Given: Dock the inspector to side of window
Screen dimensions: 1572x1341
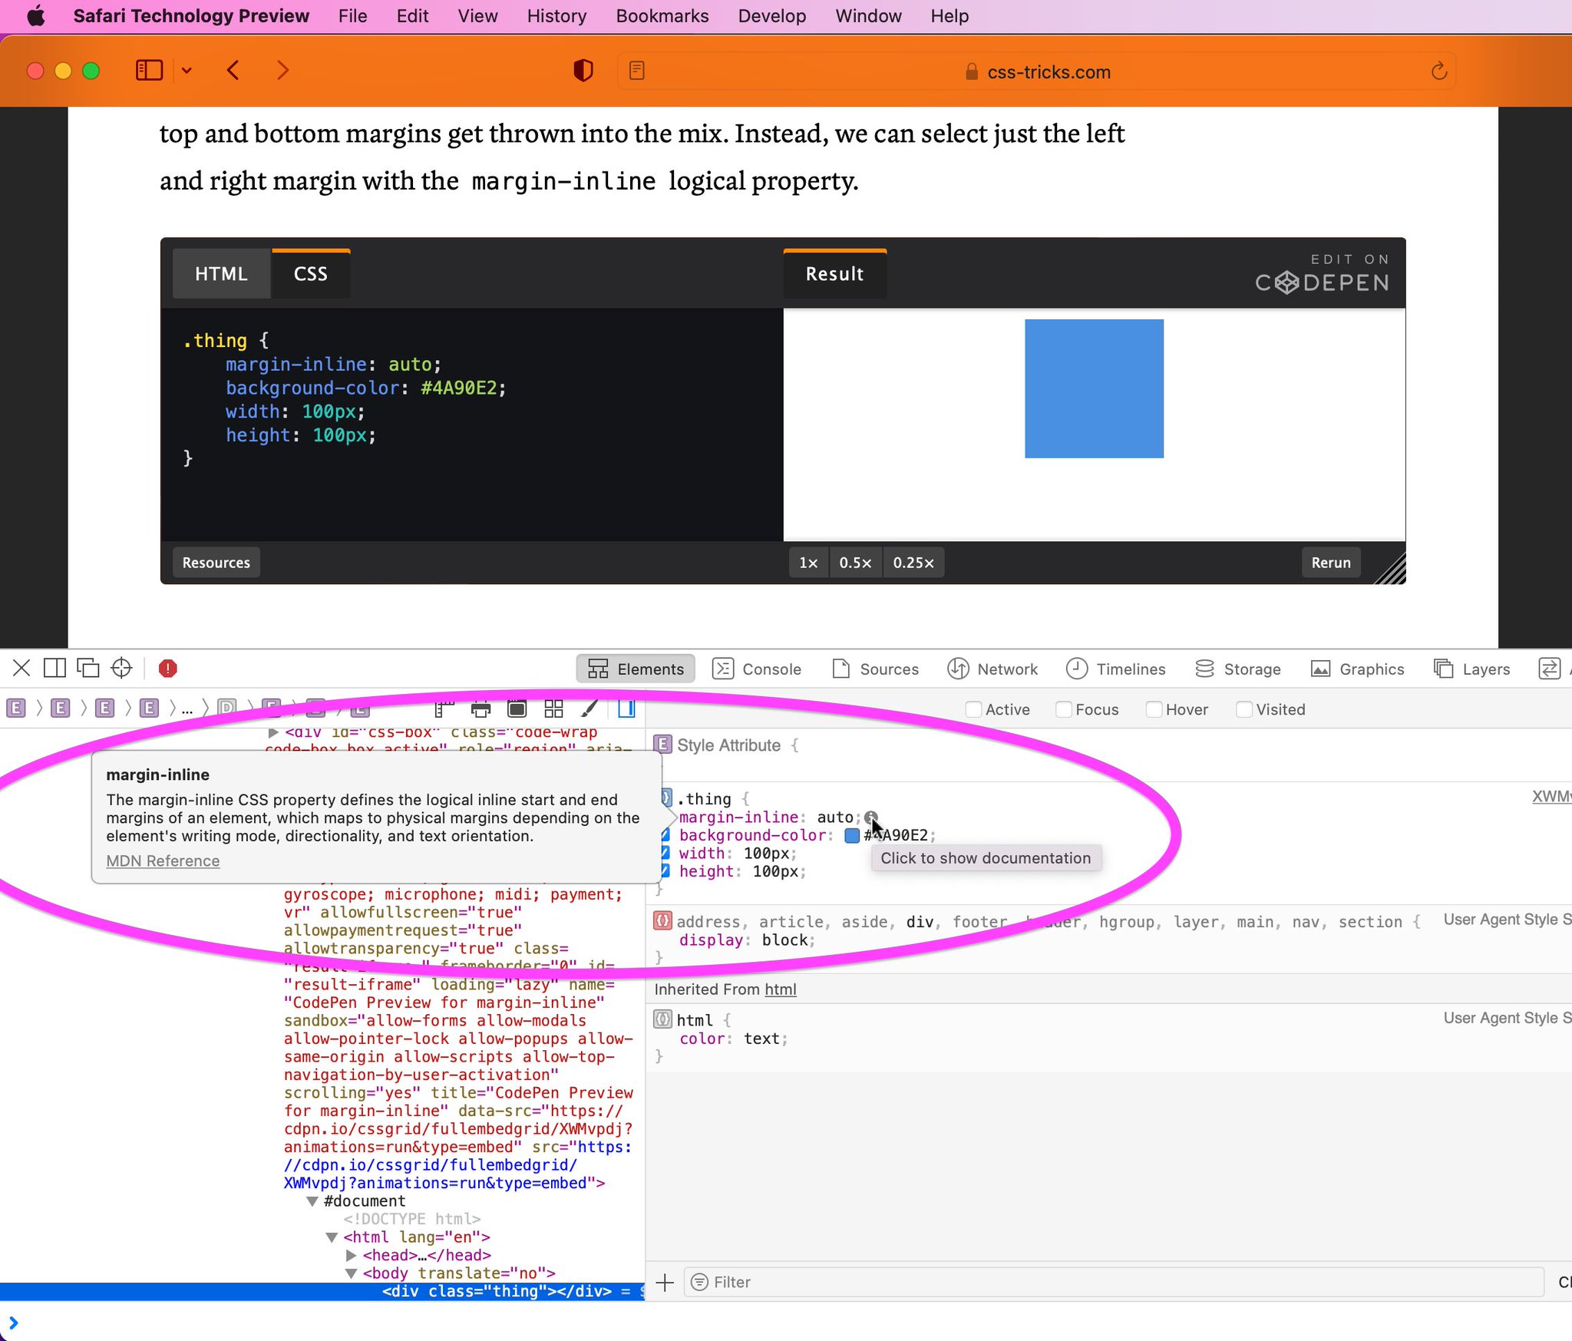Looking at the screenshot, I should (x=54, y=669).
